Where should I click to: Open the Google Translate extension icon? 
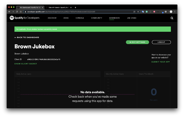[143, 12]
